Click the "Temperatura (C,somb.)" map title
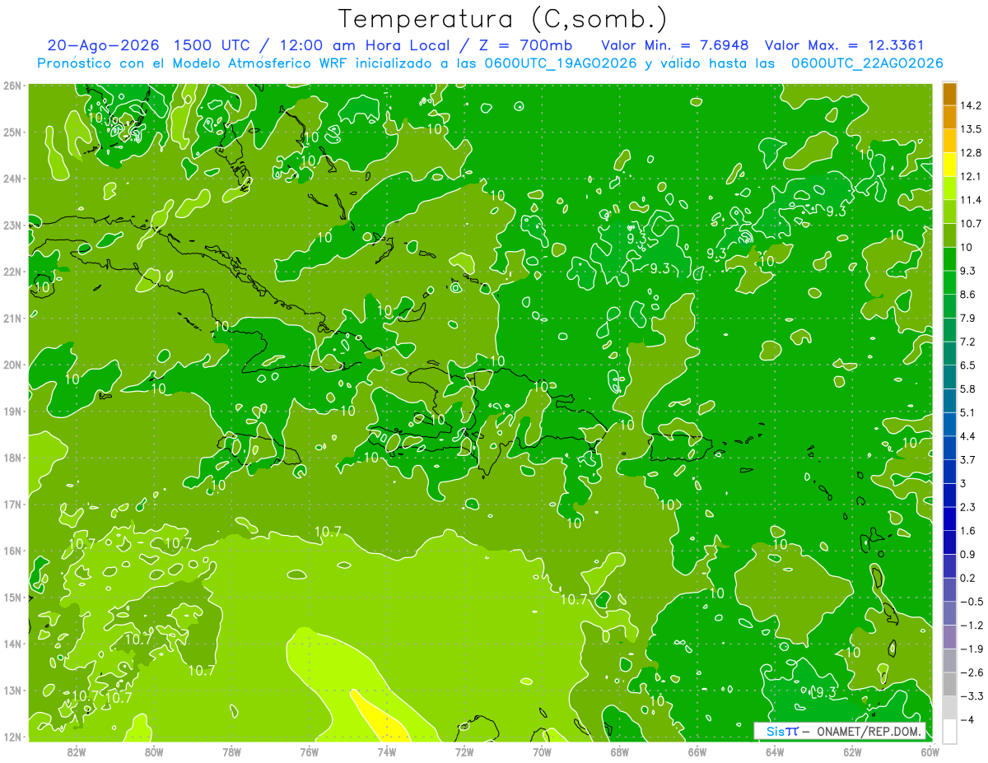The width and height of the screenshot is (988, 763). (x=503, y=18)
